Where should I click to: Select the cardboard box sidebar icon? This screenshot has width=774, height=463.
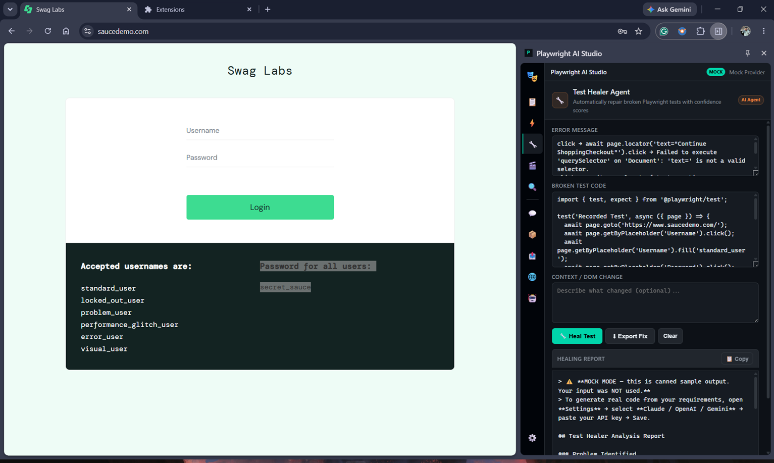coord(532,234)
